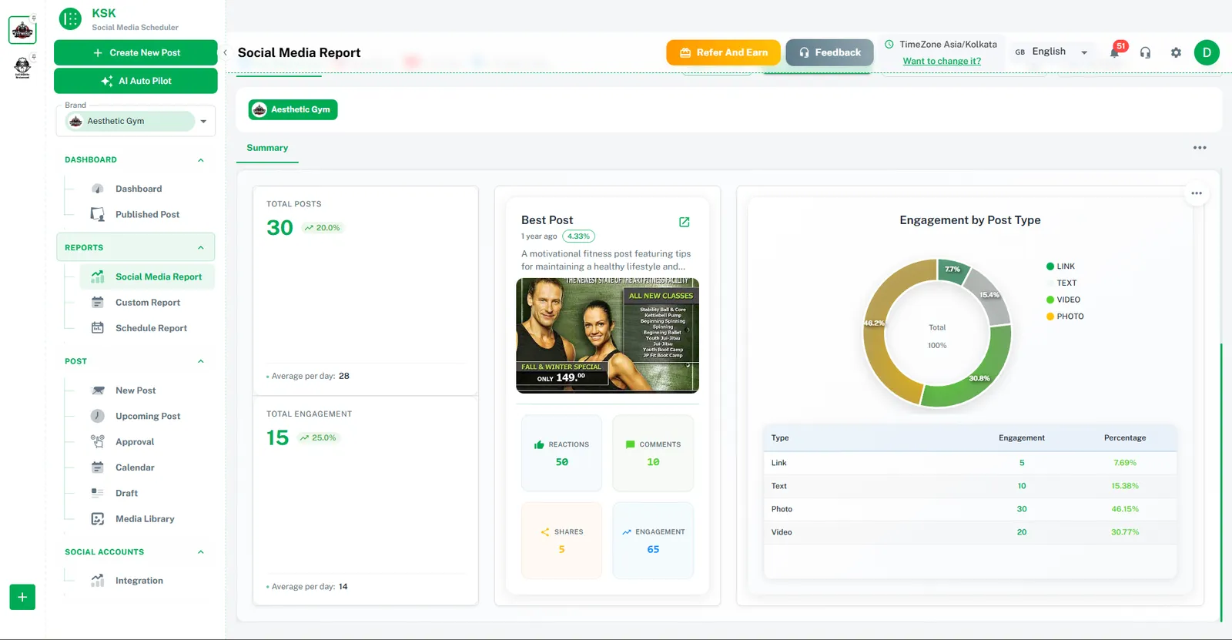Go to New Post in sidebar
Viewport: 1232px width, 640px height.
pos(136,390)
